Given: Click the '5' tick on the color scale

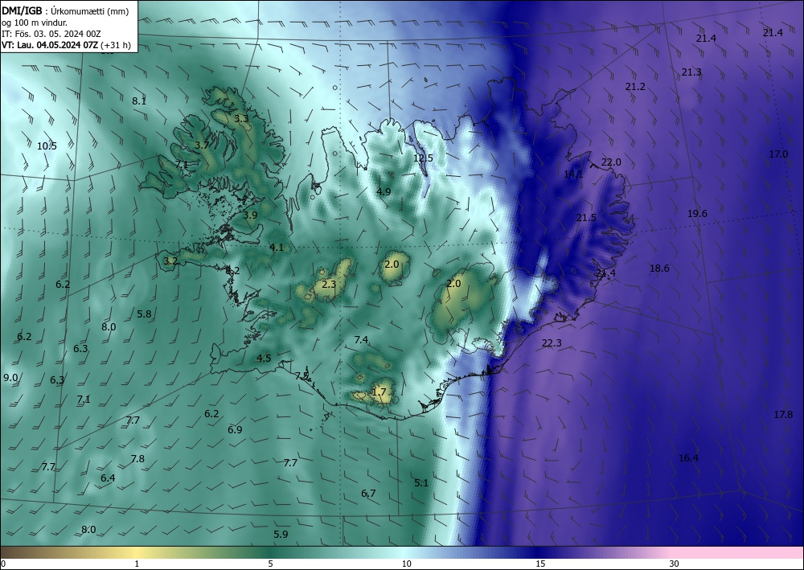Looking at the screenshot, I should pyautogui.click(x=270, y=564).
